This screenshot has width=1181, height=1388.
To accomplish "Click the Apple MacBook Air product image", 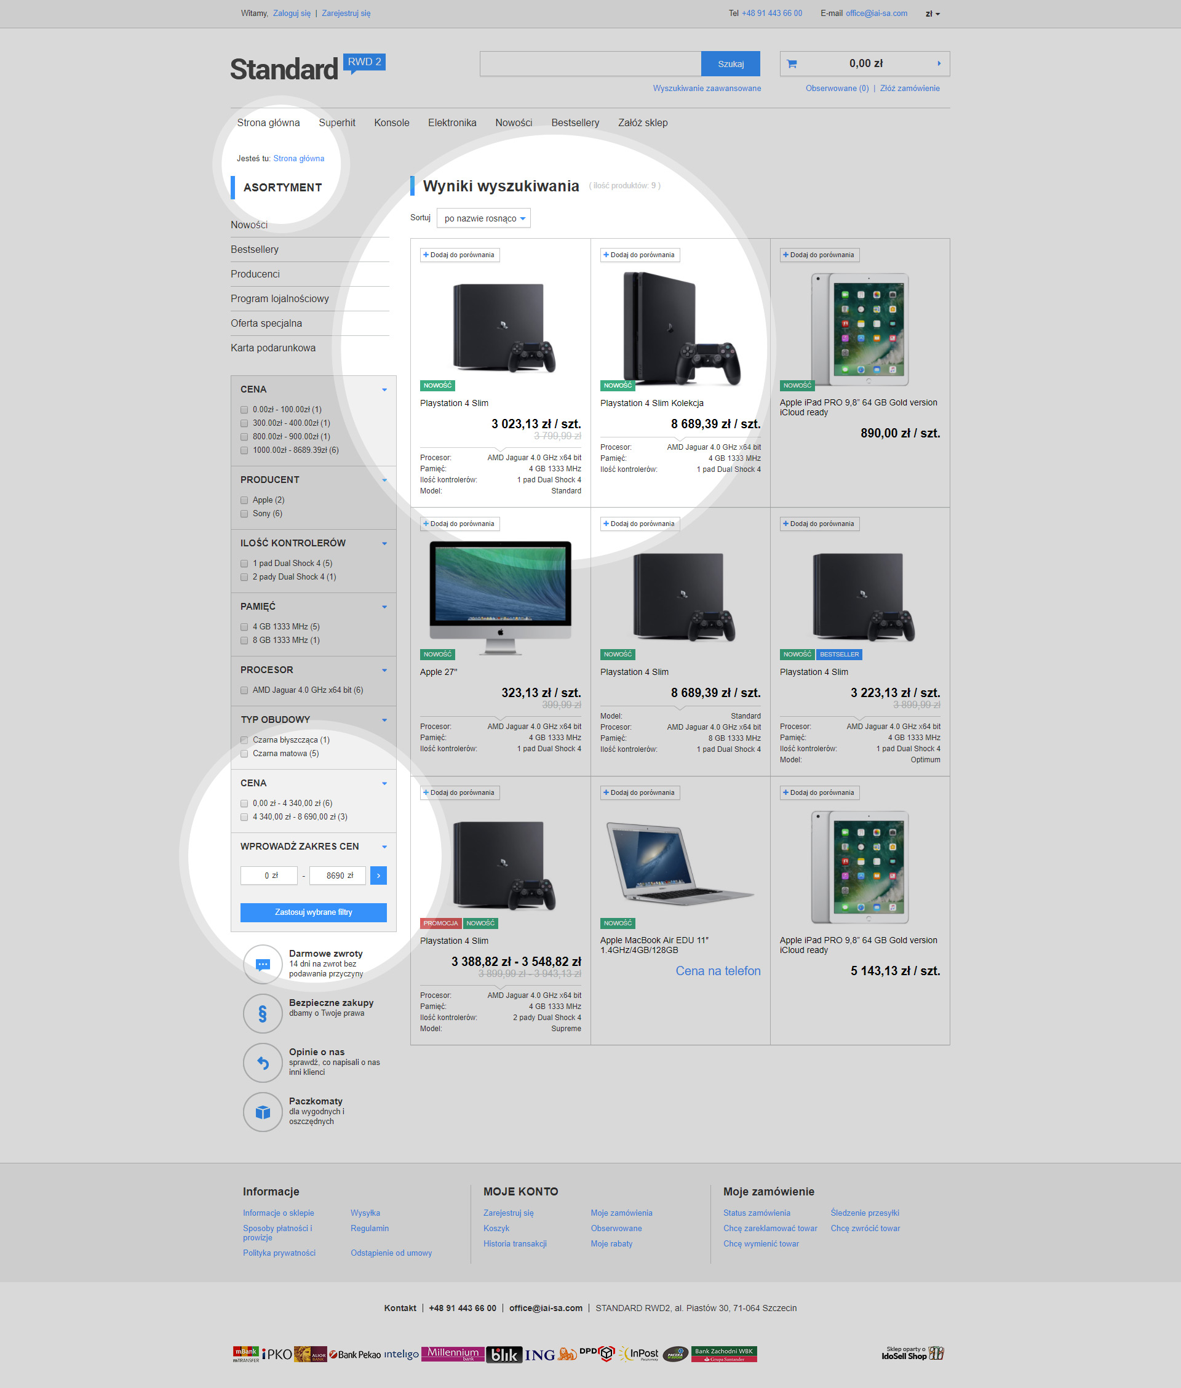I will click(679, 864).
